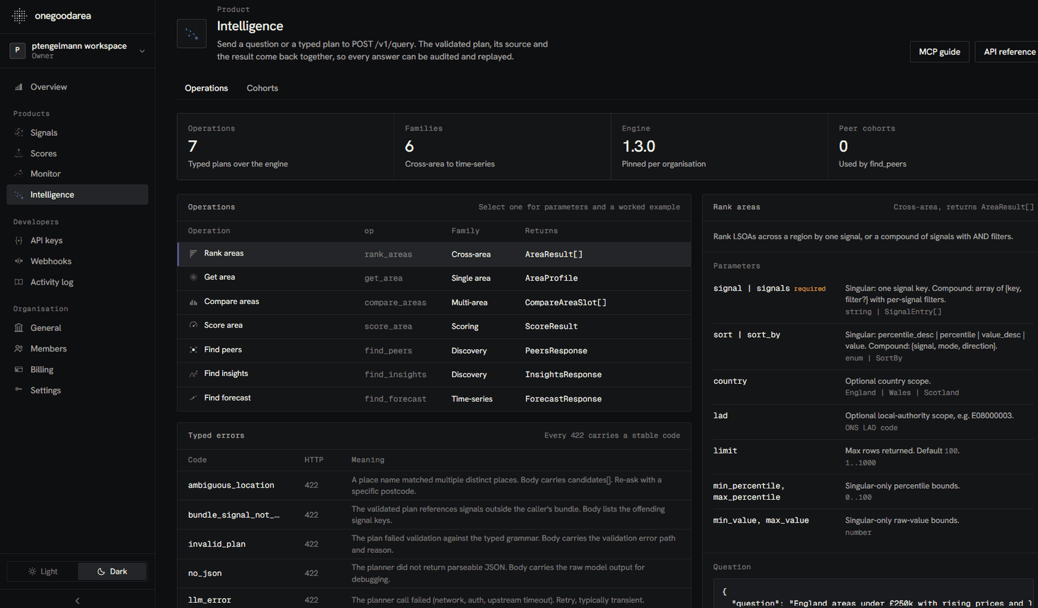Click the bundle_signal_not_… error code

coord(234,515)
